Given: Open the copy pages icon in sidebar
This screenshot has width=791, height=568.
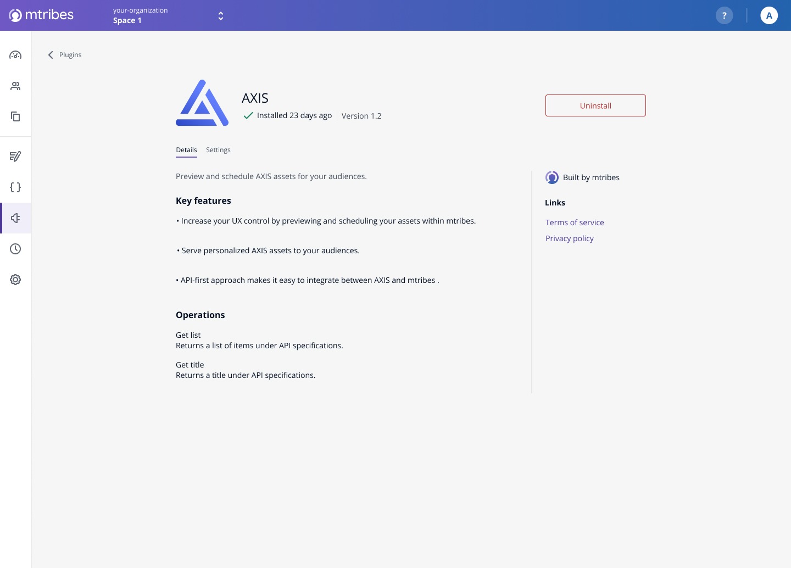Looking at the screenshot, I should point(15,116).
